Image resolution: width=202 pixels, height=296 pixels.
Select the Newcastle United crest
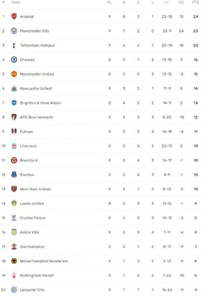coord(14,89)
